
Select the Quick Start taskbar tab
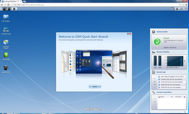tap(14, 9)
